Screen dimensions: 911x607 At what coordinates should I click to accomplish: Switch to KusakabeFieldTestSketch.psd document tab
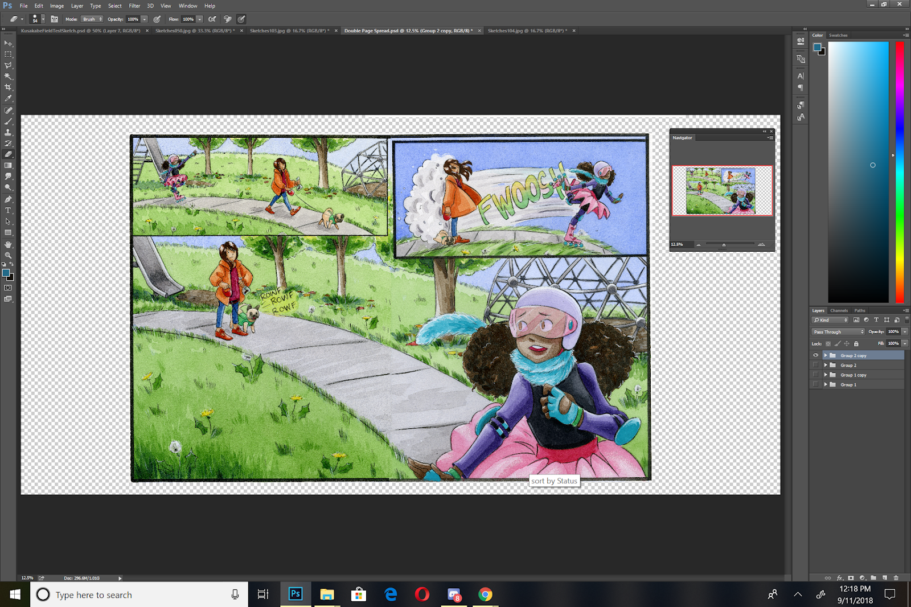point(81,31)
